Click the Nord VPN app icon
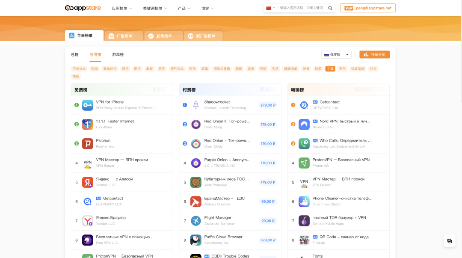The height and width of the screenshot is (258, 462). (304, 124)
